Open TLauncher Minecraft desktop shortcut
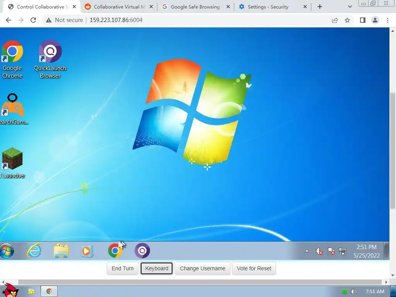This screenshot has height=297, width=396. (x=12, y=163)
